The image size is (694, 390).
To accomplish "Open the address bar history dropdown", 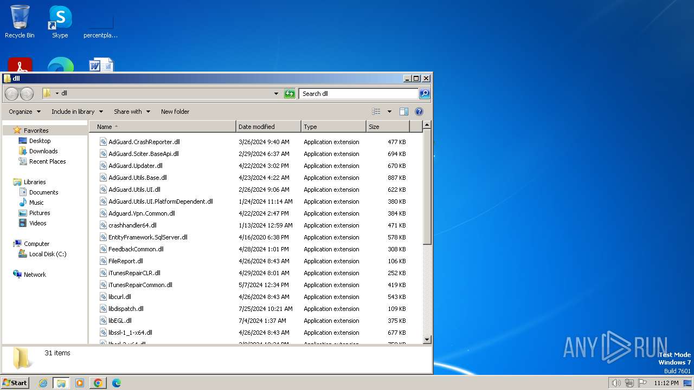I will (276, 94).
